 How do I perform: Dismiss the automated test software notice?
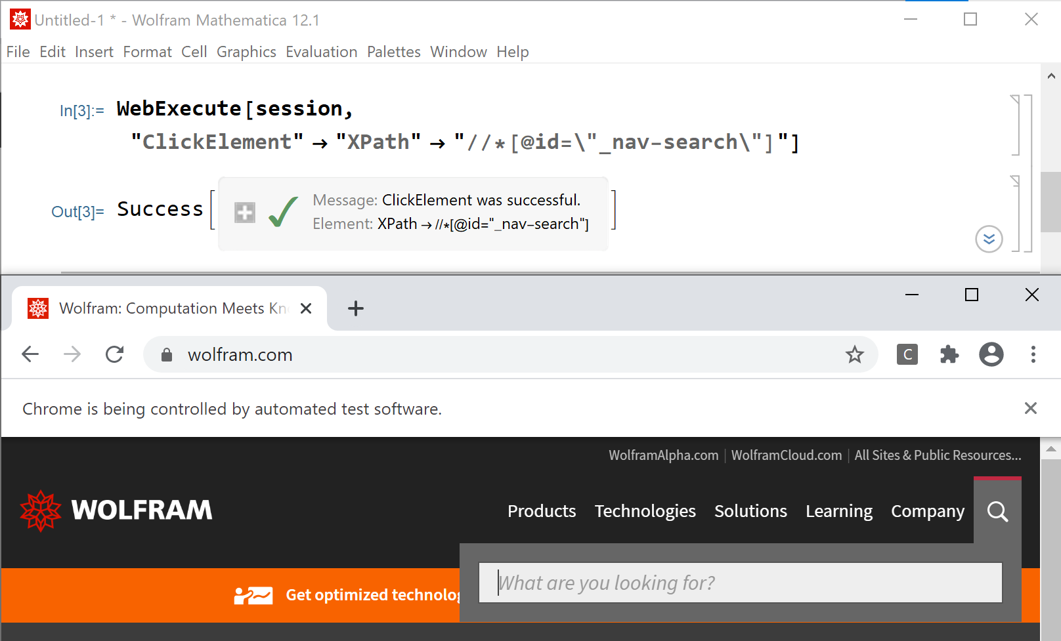1031,409
